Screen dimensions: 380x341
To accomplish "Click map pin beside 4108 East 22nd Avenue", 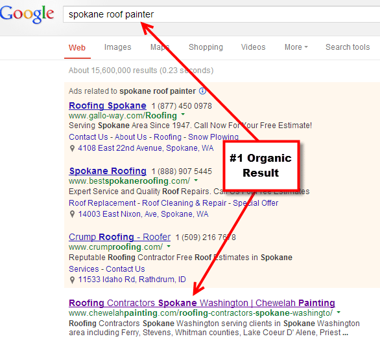I will point(72,148).
